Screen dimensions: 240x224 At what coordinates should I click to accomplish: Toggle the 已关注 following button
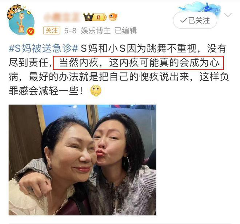click(195, 20)
